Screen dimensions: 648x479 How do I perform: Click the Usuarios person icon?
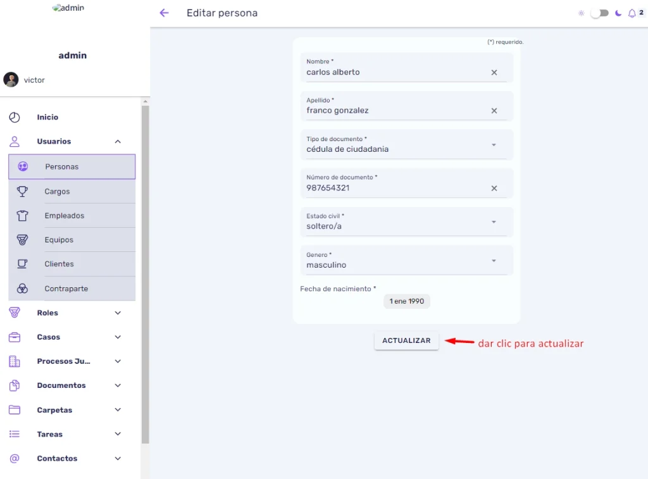(x=15, y=141)
